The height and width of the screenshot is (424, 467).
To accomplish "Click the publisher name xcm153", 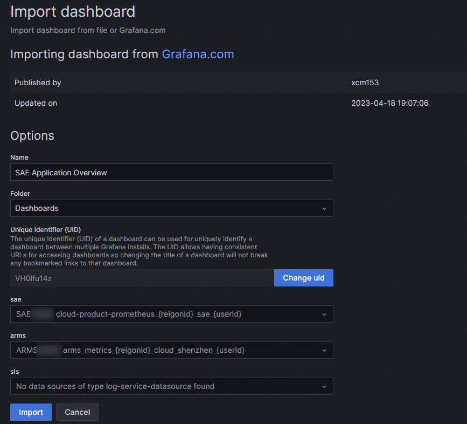I will 365,83.
